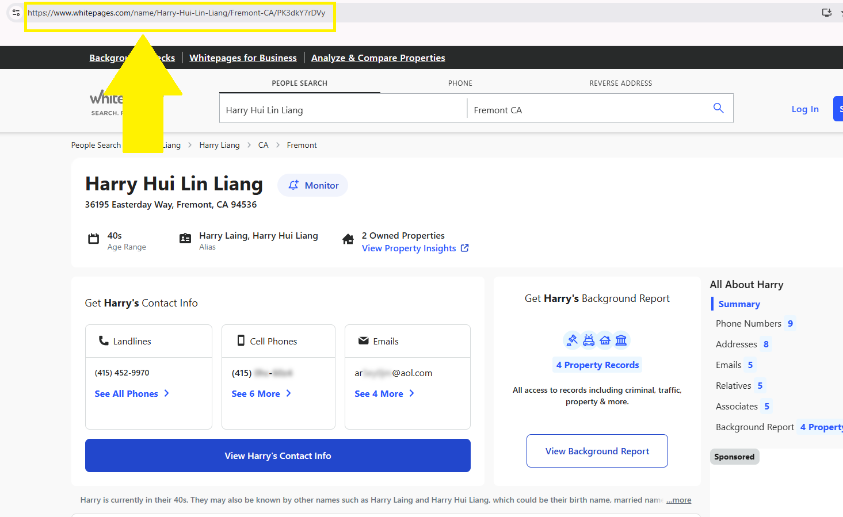The image size is (843, 517).
Task: Open Analyze & Compare Properties link
Action: (378, 58)
